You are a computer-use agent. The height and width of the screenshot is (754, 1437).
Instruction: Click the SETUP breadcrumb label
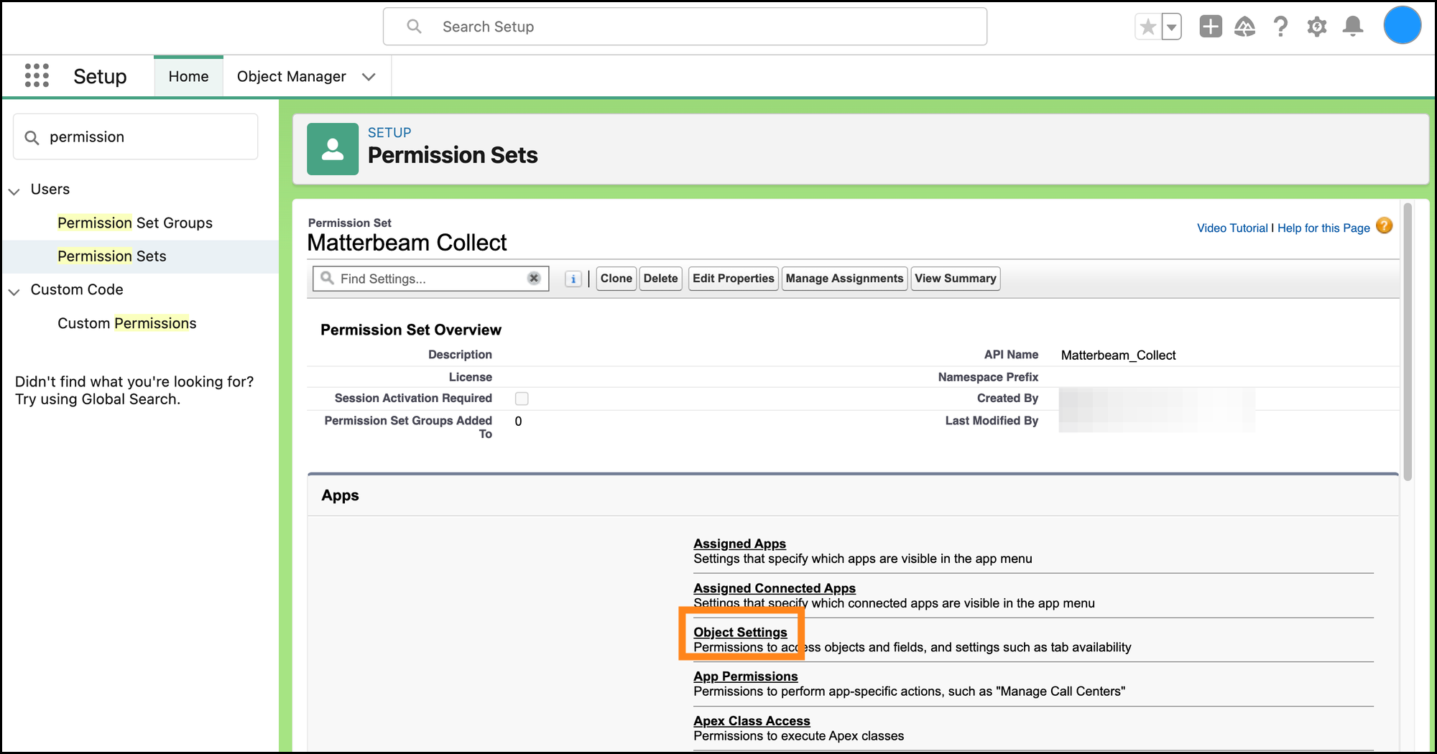coord(389,133)
